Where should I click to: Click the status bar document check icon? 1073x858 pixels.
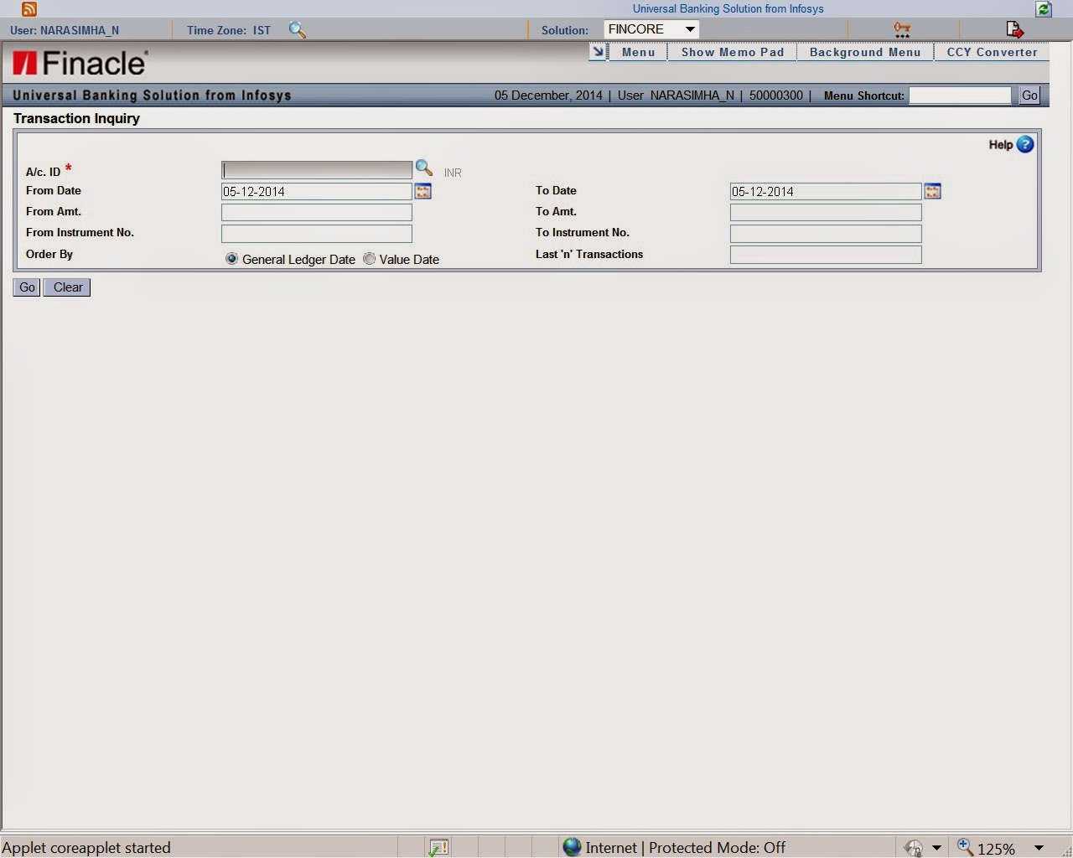tap(438, 848)
